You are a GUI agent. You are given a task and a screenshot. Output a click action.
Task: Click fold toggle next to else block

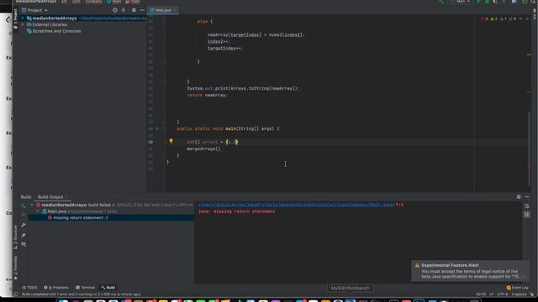coord(165,22)
